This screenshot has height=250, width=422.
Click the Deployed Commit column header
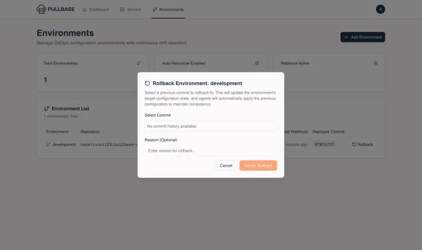tap(328, 132)
